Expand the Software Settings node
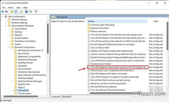Image resolution: width=169 pixels, height=102 pixels. tap(6, 20)
